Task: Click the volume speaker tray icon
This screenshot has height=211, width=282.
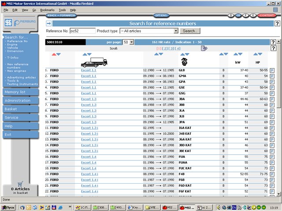Action: (x=219, y=207)
